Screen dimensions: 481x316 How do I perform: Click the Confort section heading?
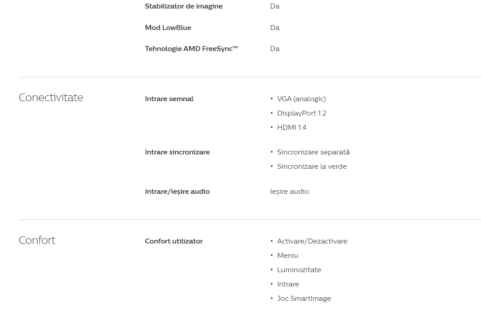pyautogui.click(x=37, y=240)
